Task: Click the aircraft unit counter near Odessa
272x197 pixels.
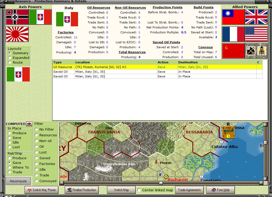Action: pos(228,132)
